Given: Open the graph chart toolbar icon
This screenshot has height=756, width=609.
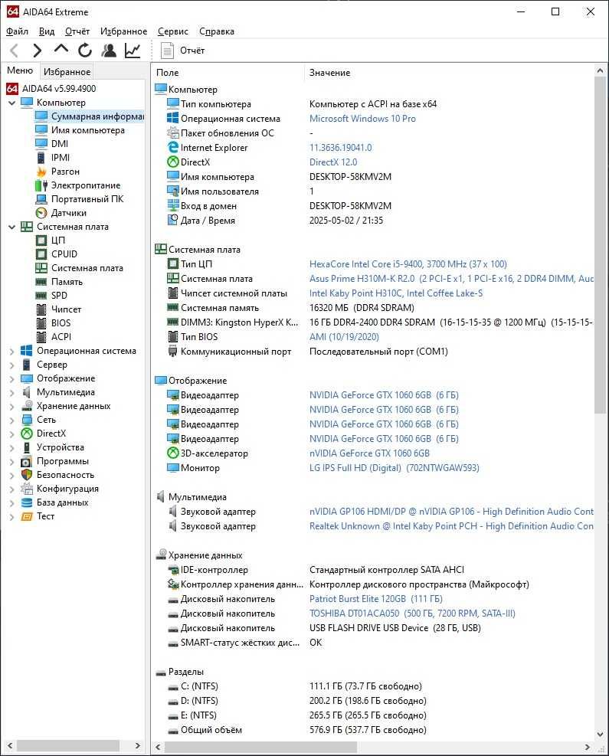Looking at the screenshot, I should click(133, 50).
